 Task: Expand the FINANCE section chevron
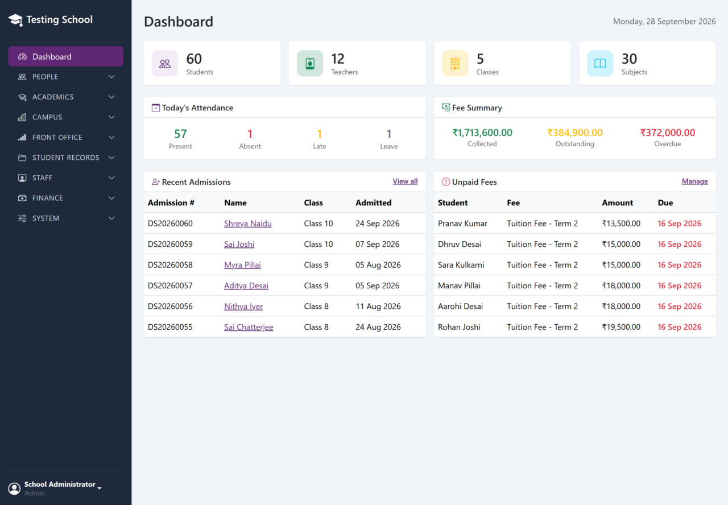click(x=111, y=198)
